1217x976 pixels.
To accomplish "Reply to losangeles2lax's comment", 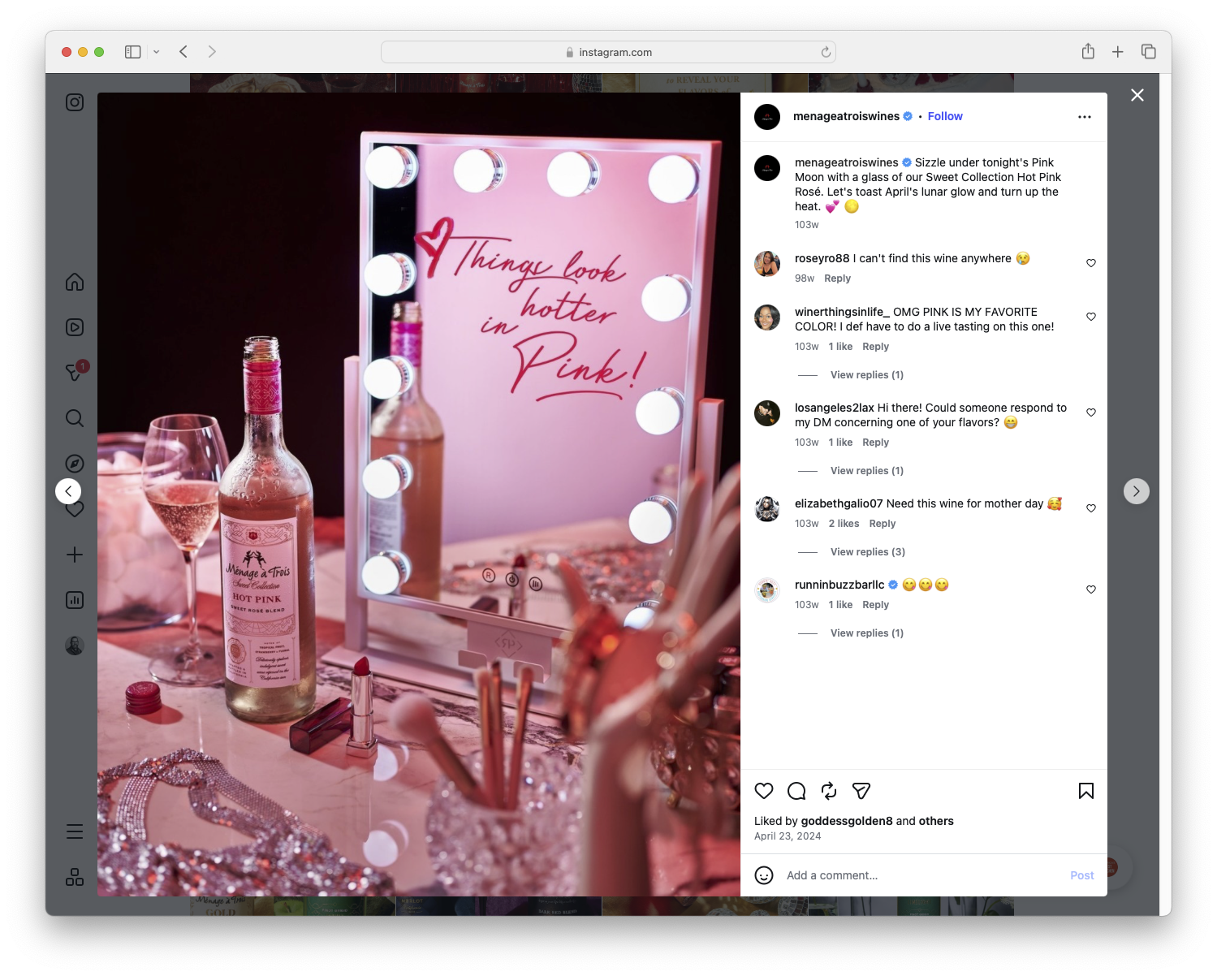I will (x=875, y=442).
